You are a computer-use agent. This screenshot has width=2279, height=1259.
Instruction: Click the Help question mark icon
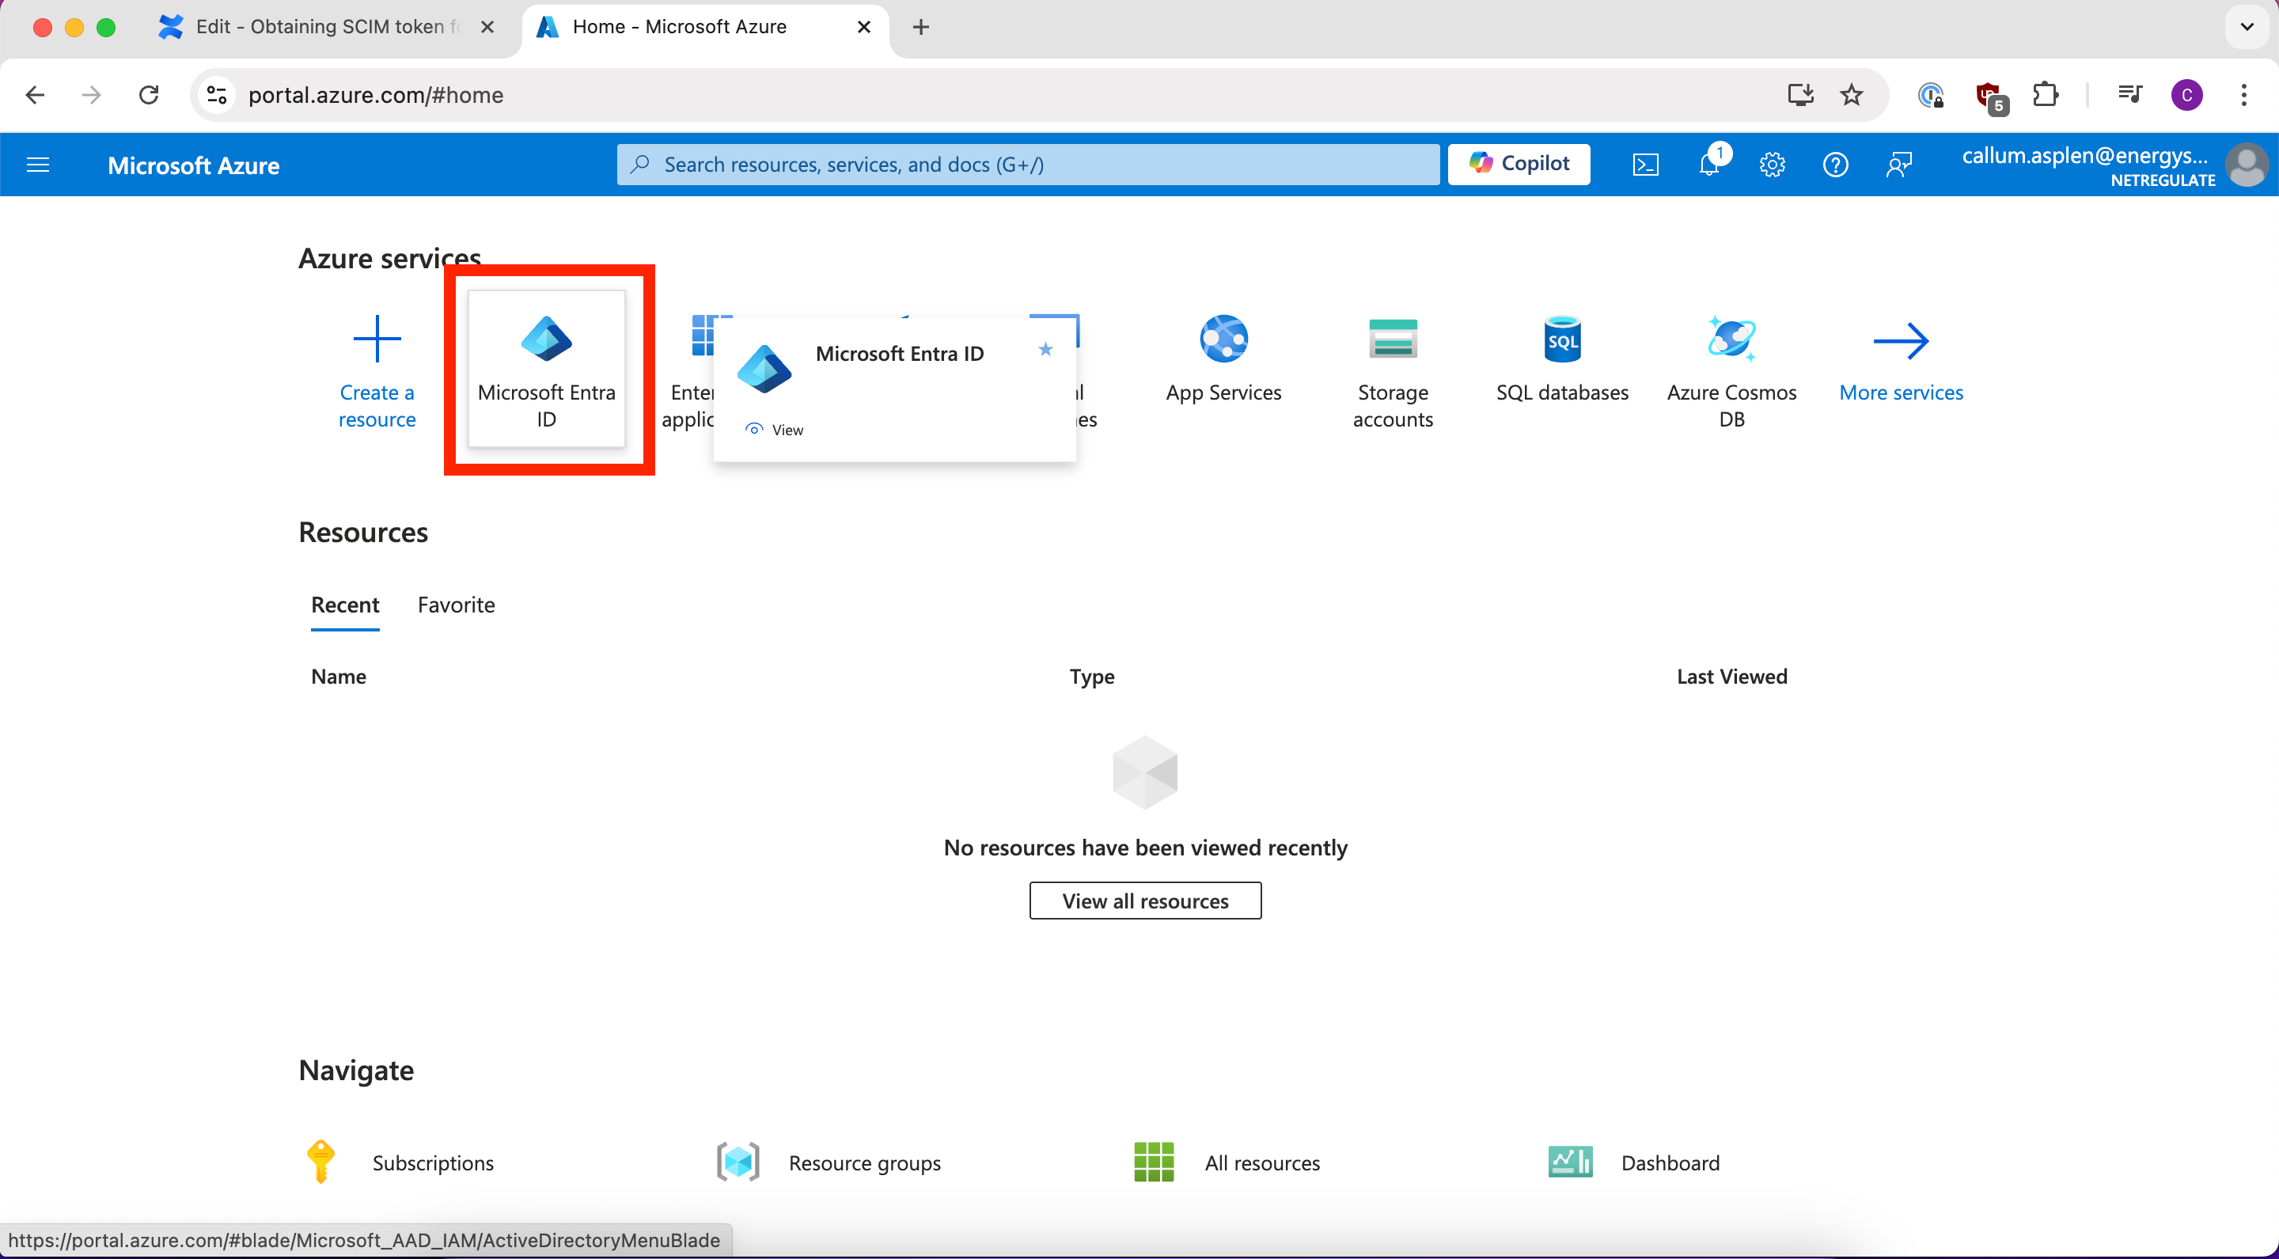pos(1836,165)
